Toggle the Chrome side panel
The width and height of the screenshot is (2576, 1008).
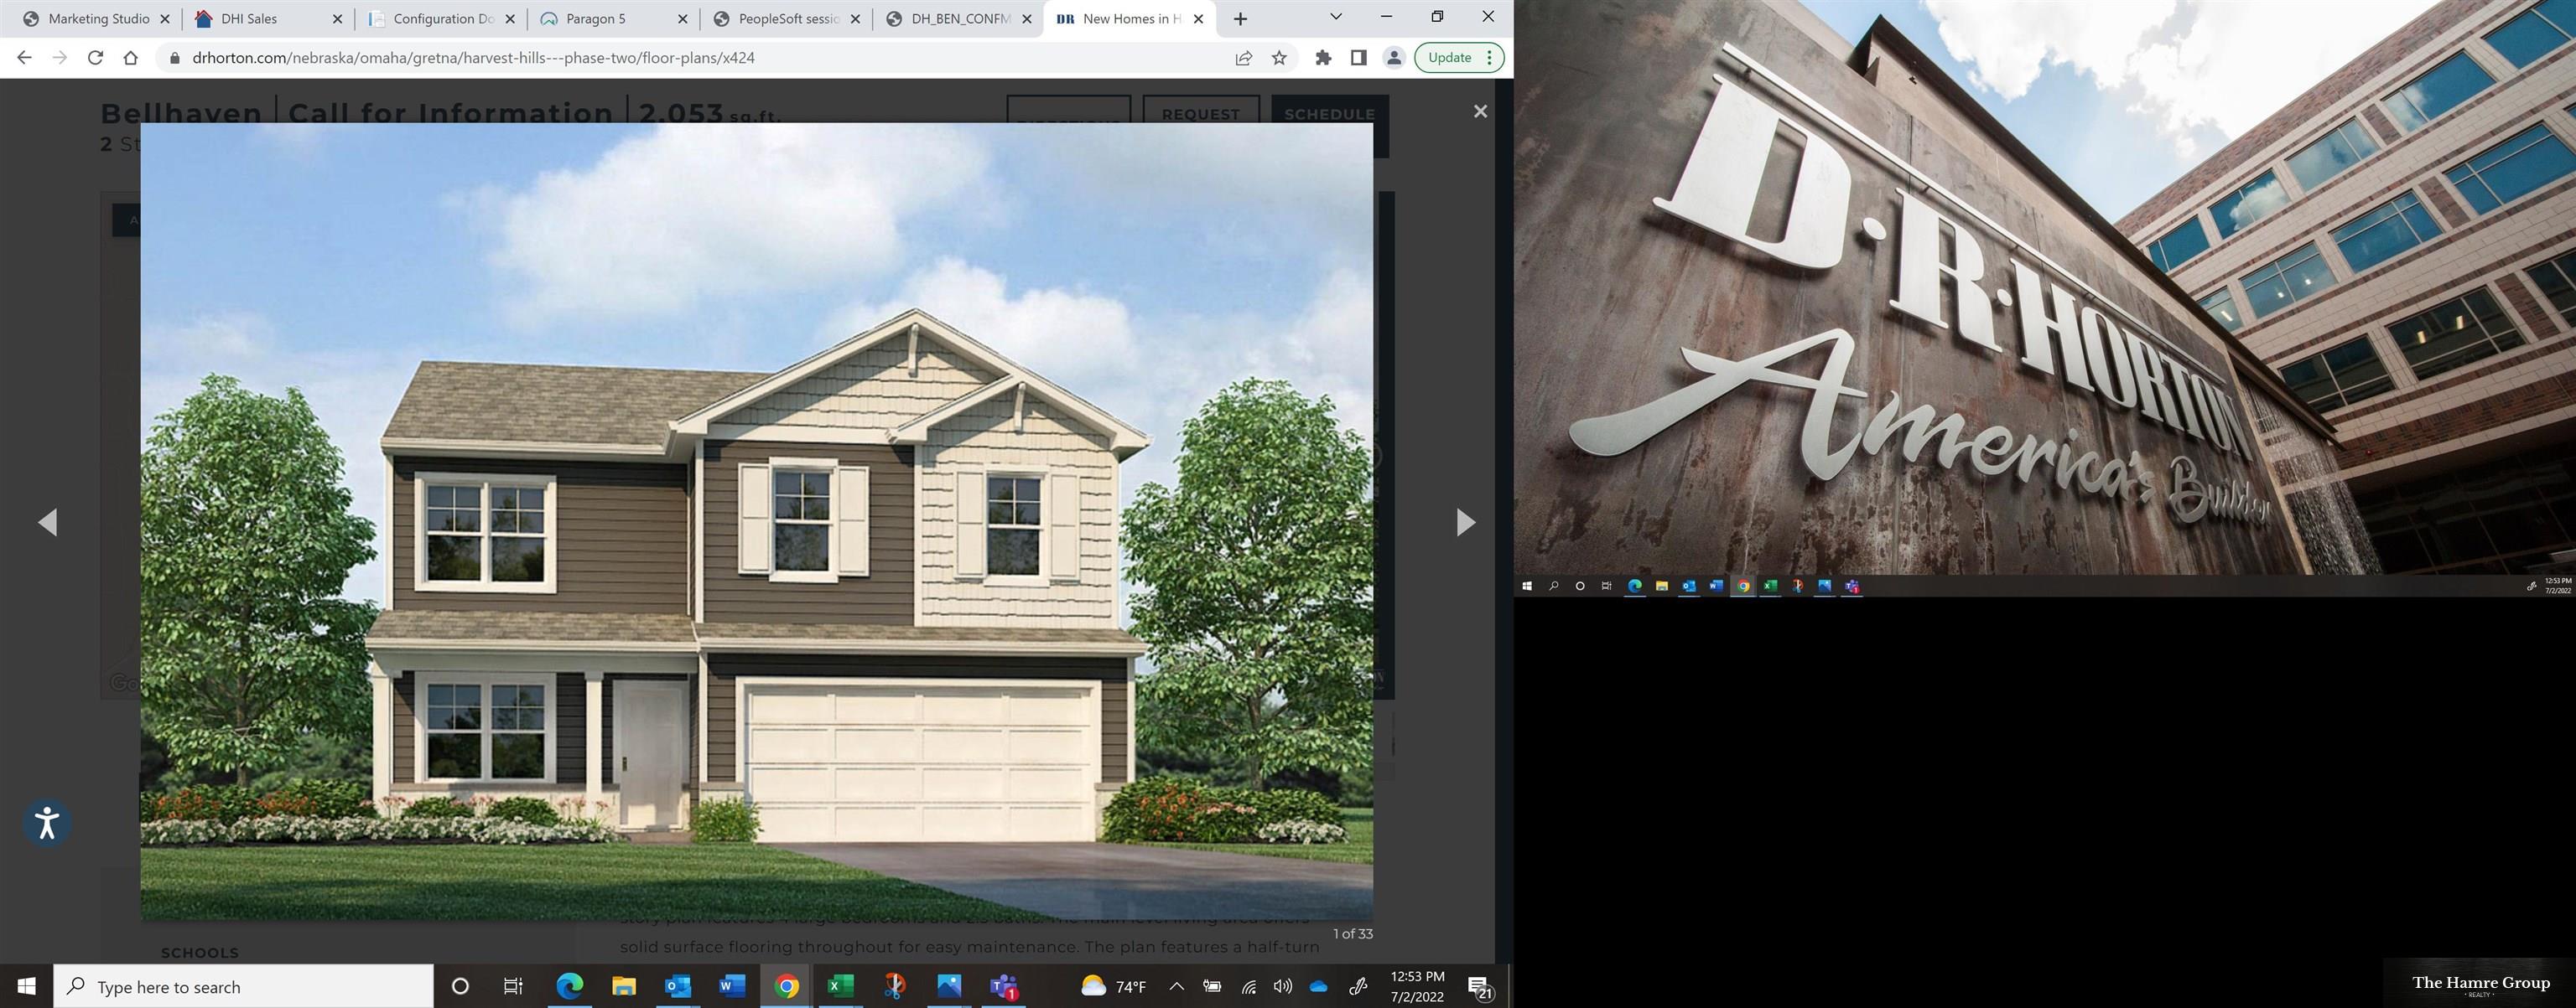(1358, 58)
